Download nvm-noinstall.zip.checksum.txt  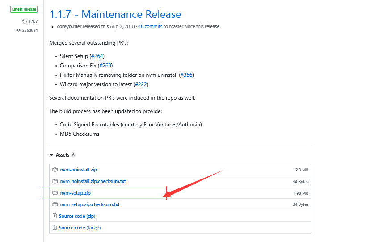[93, 181]
